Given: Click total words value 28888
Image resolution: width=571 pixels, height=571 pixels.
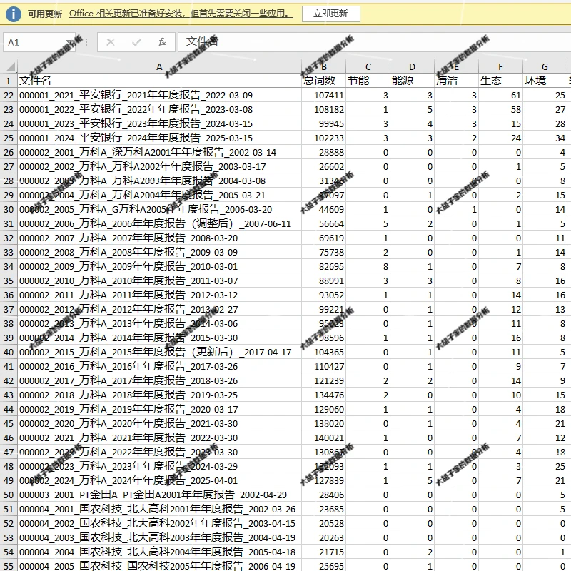Looking at the screenshot, I should (324, 152).
